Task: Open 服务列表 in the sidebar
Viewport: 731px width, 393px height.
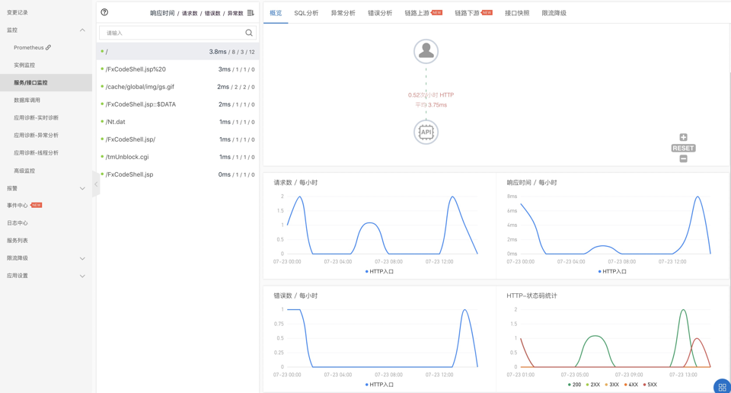Action: pyautogui.click(x=18, y=241)
